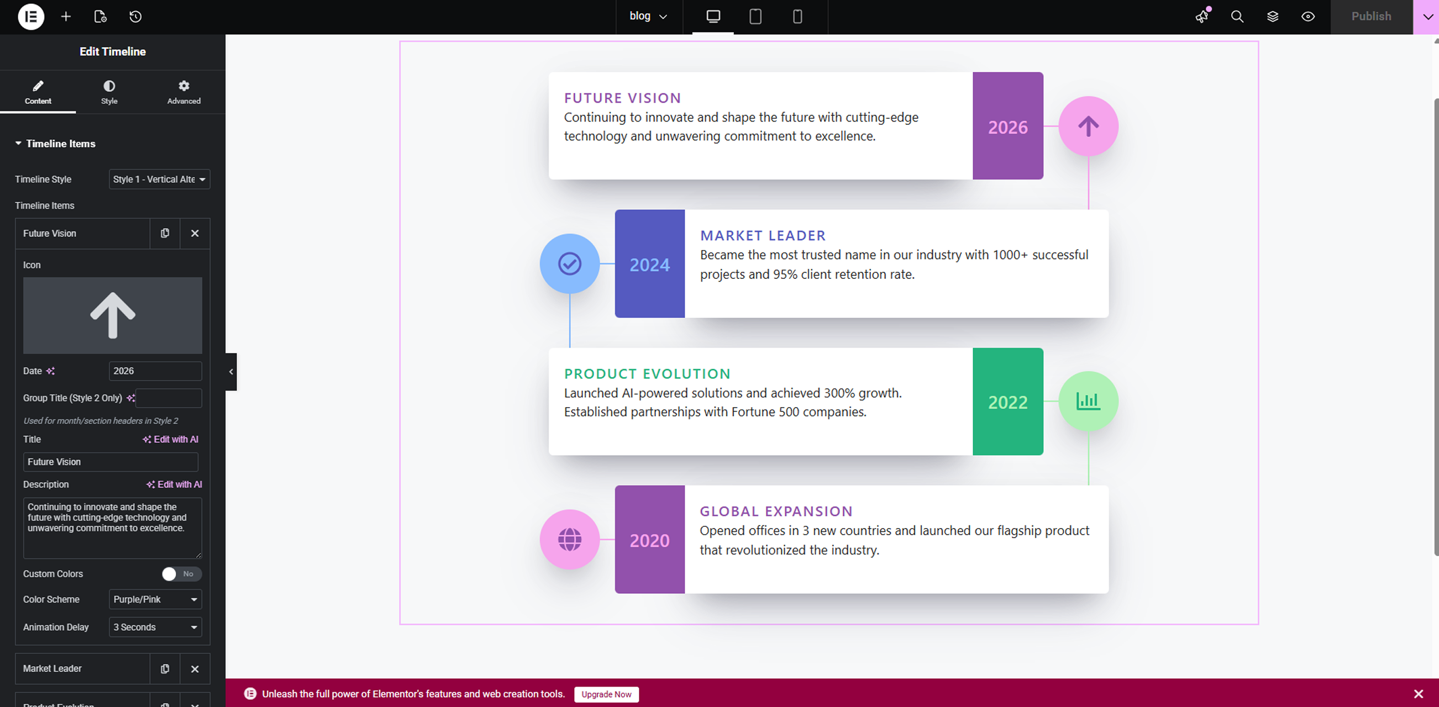Viewport: 1439px width, 707px height.
Task: Switch to the Style tab
Action: click(x=109, y=92)
